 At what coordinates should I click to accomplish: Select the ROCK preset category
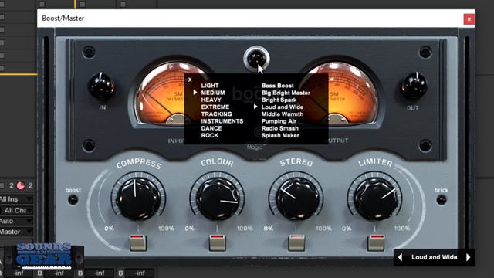tap(210, 135)
